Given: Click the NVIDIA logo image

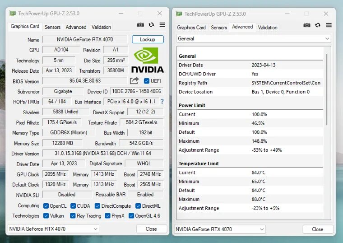Looking at the screenshot, I should point(147,60).
